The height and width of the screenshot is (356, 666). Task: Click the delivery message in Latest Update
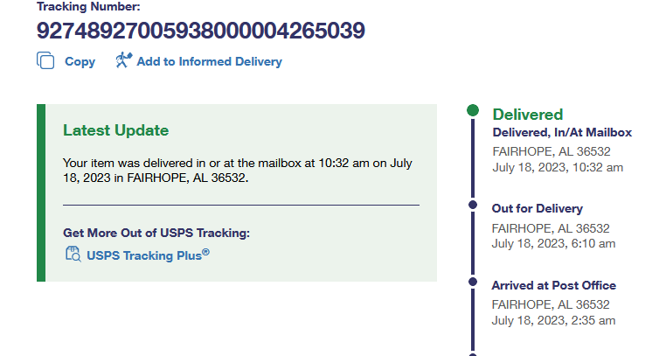click(238, 171)
